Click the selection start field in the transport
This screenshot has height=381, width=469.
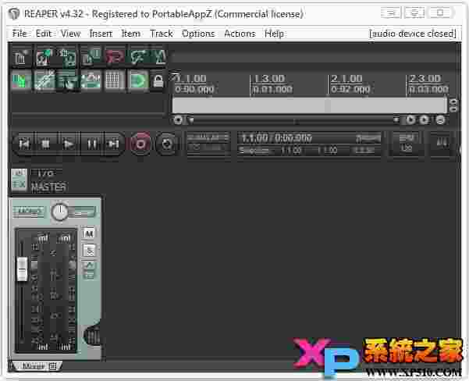click(x=291, y=150)
